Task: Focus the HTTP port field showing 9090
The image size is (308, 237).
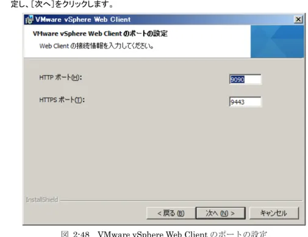Action: [x=245, y=79]
